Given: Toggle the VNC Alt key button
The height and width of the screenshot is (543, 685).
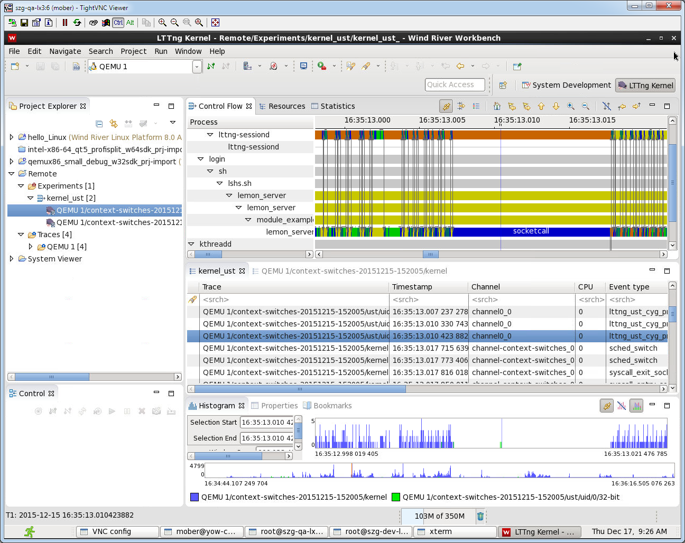Looking at the screenshot, I should pyautogui.click(x=130, y=23).
